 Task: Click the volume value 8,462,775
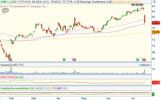coord(17,65)
